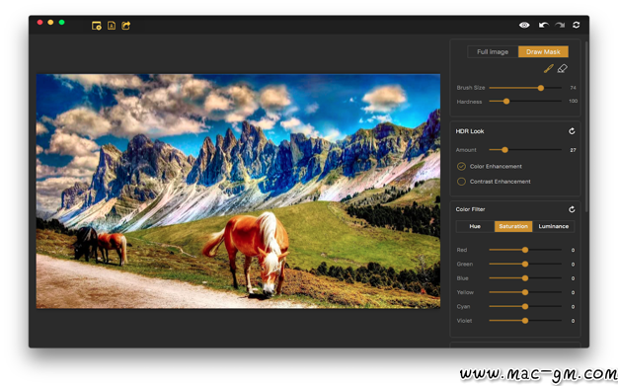The height and width of the screenshot is (386, 618).
Task: Click the redo arrow icon
Action: [x=560, y=26]
